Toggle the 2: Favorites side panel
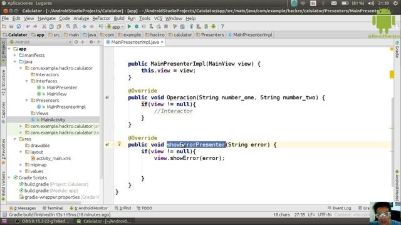This screenshot has width=401, height=225. 3,151
